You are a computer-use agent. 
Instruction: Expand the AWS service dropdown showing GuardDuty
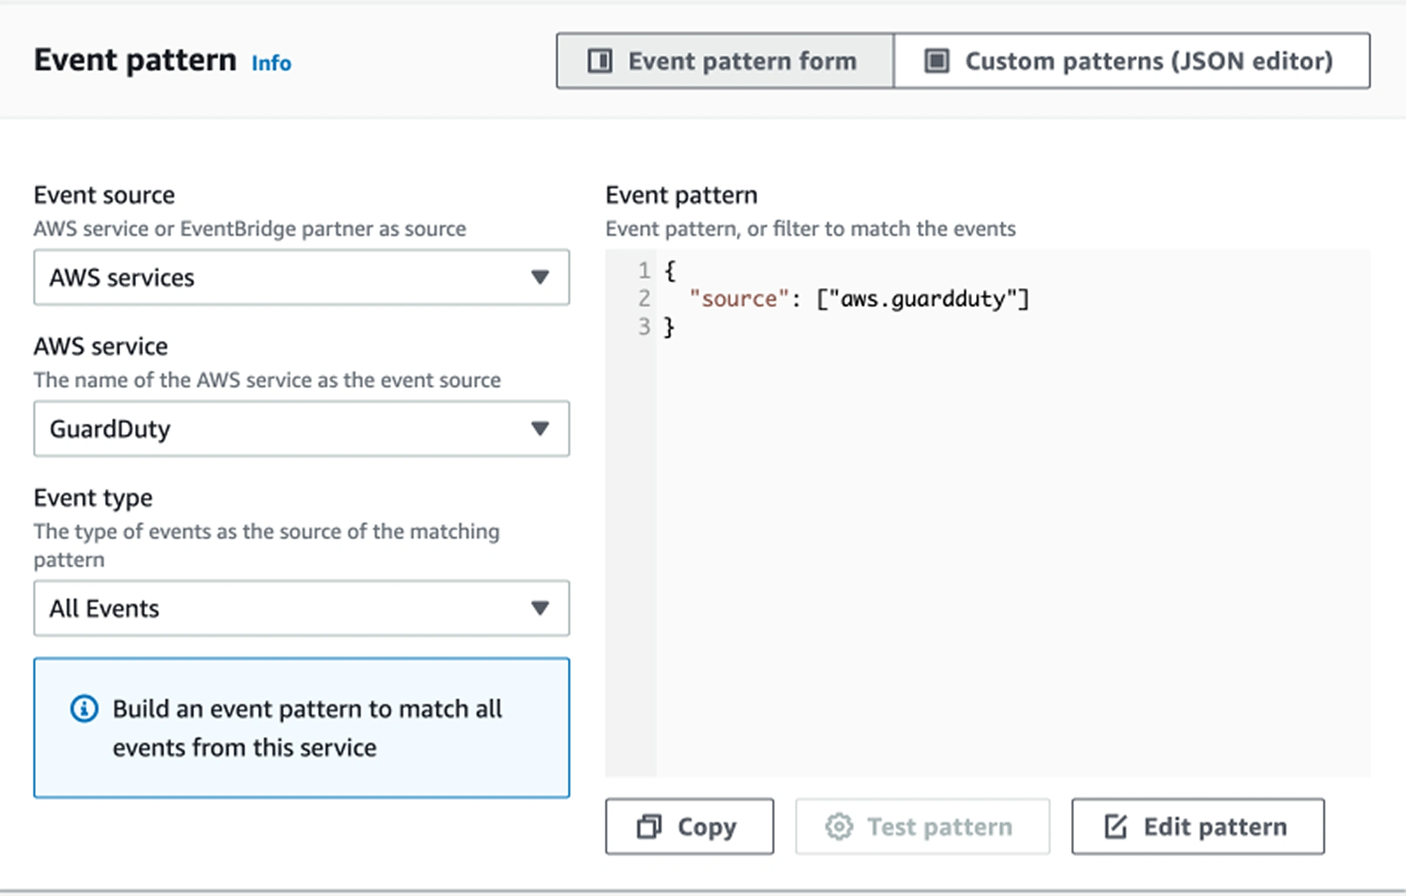[301, 429]
